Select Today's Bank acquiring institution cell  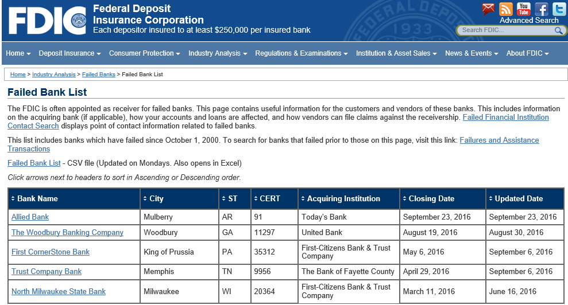[x=349, y=217]
